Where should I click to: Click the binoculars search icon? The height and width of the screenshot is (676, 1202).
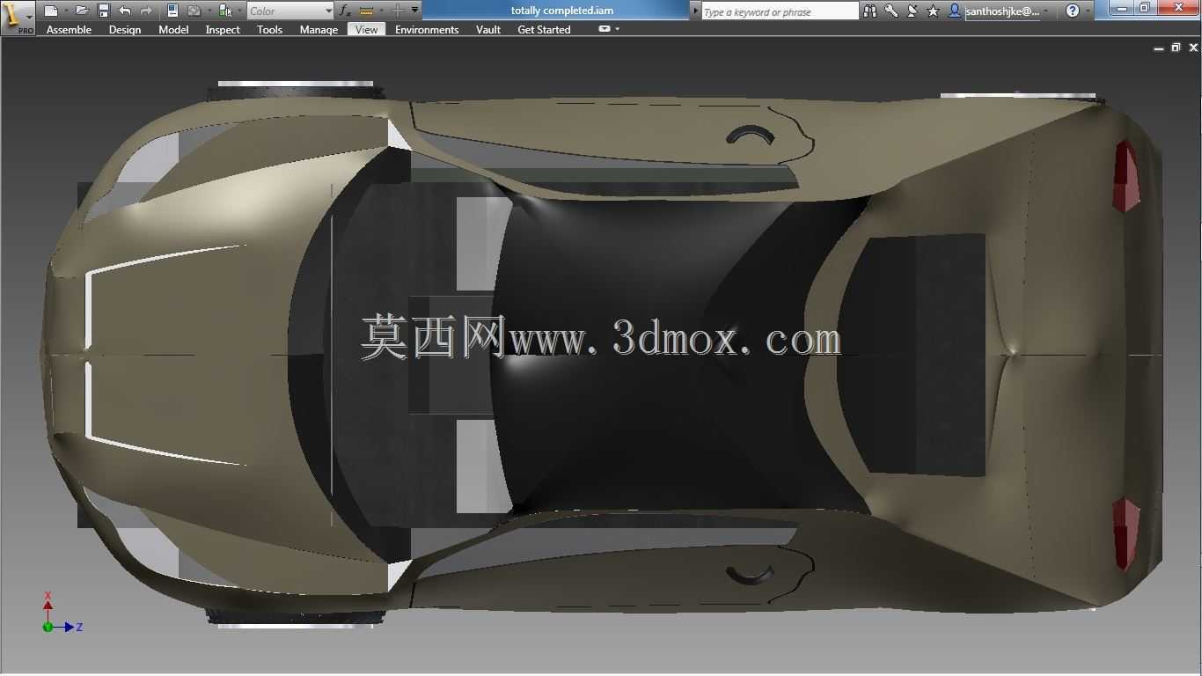tap(869, 11)
